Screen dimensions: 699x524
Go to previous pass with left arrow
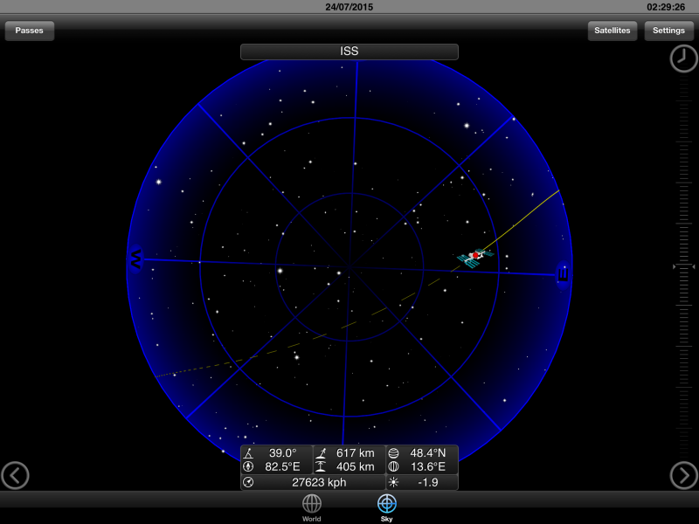(x=15, y=475)
